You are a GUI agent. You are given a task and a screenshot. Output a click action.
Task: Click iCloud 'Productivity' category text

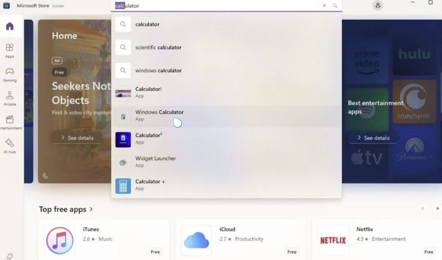pos(249,239)
